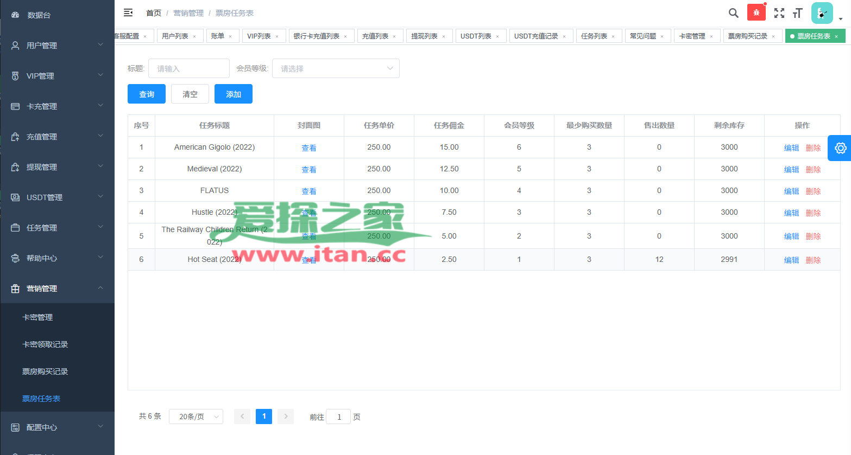Collapse the 营销管理 sidebar menu
Image resolution: width=851 pixels, height=455 pixels.
point(57,289)
